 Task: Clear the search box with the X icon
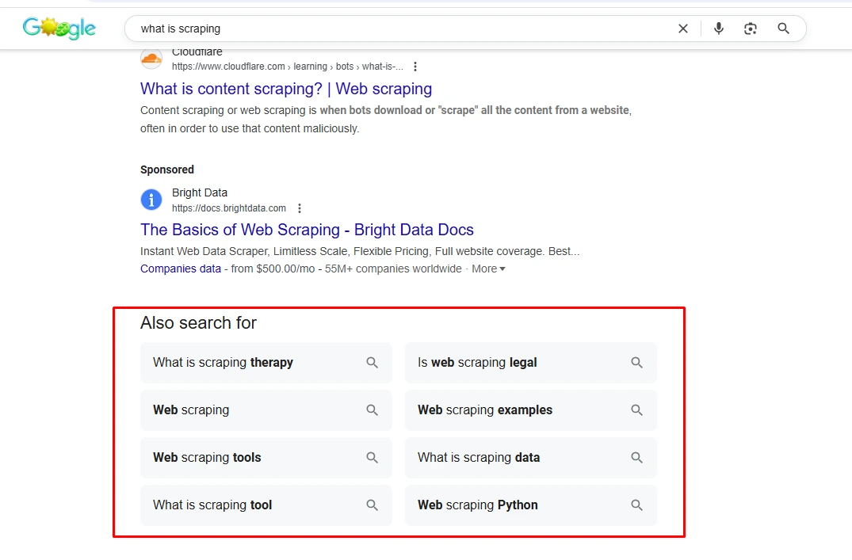click(x=683, y=29)
